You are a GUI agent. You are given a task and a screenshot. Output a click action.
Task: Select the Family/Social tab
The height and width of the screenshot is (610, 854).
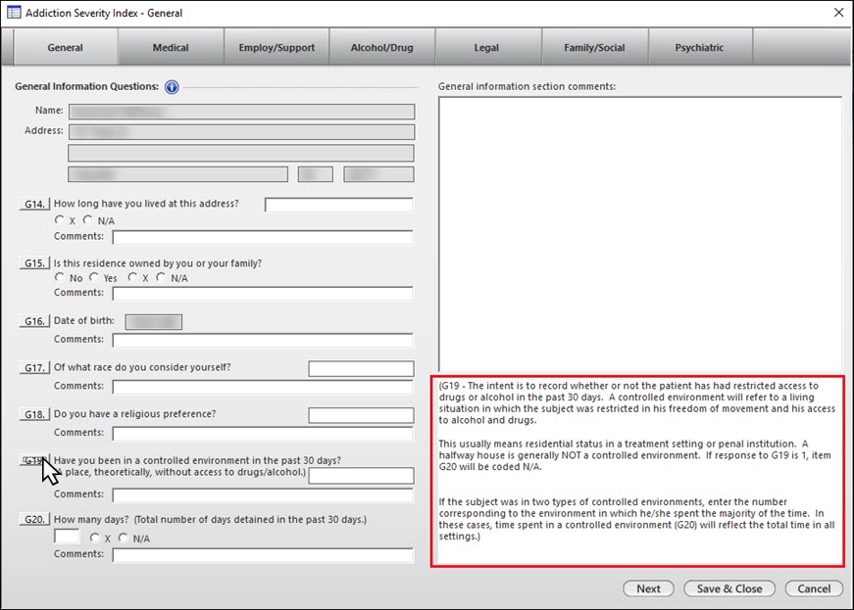coord(593,48)
